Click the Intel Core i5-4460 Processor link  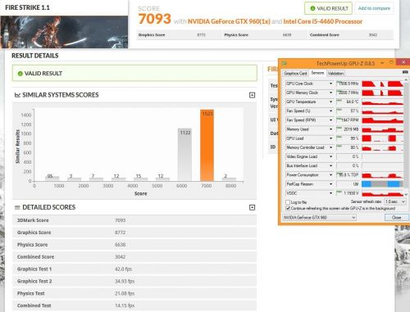(323, 21)
